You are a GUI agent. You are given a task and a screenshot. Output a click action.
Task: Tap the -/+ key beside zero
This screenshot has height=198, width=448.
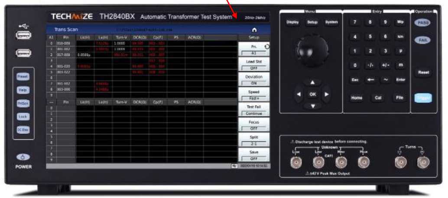(370, 66)
